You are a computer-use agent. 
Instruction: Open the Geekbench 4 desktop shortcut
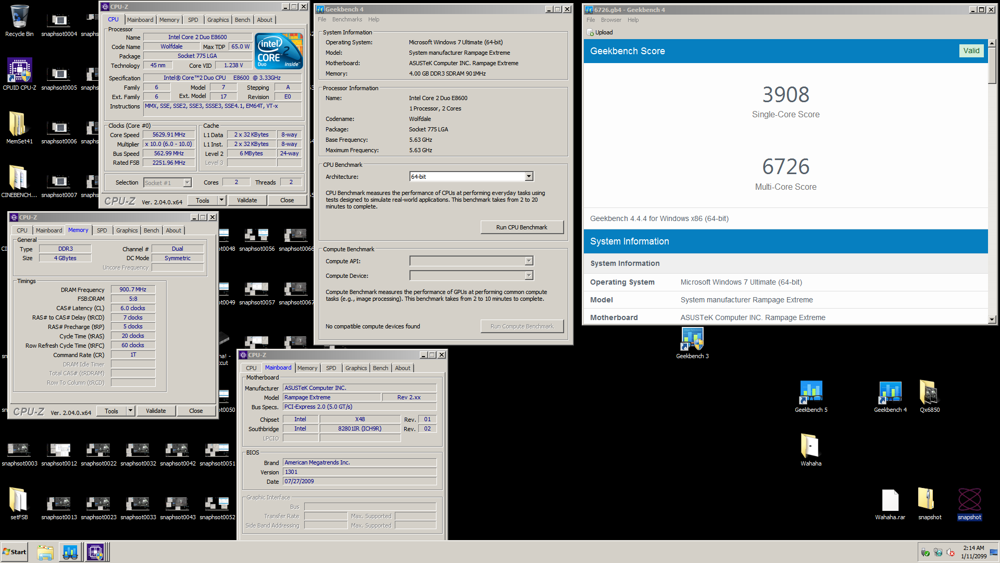pos(890,397)
